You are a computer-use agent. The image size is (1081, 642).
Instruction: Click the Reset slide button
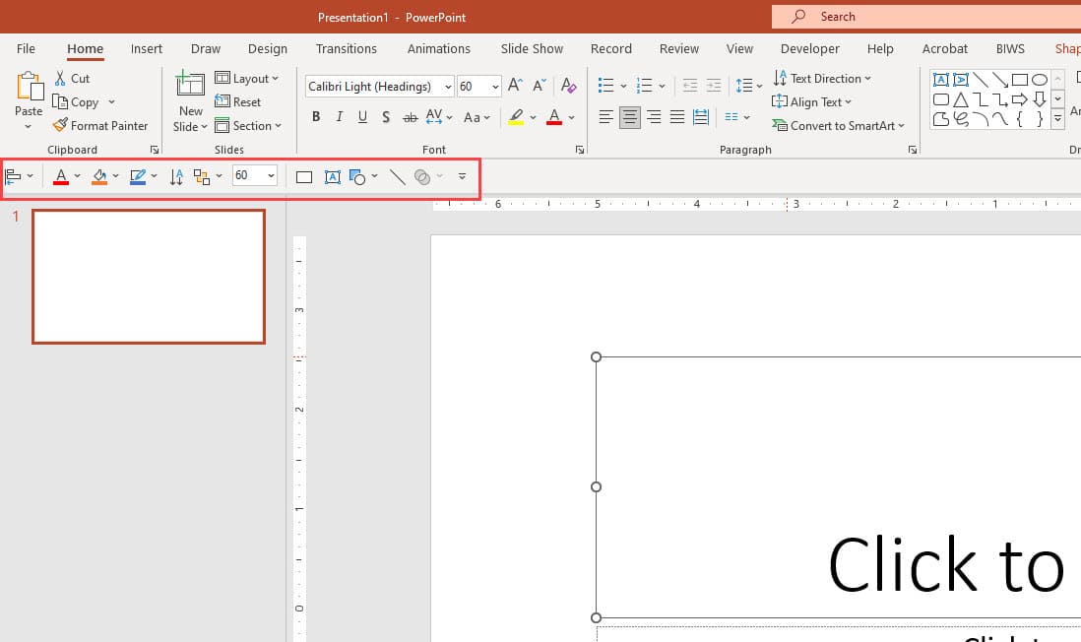(239, 101)
